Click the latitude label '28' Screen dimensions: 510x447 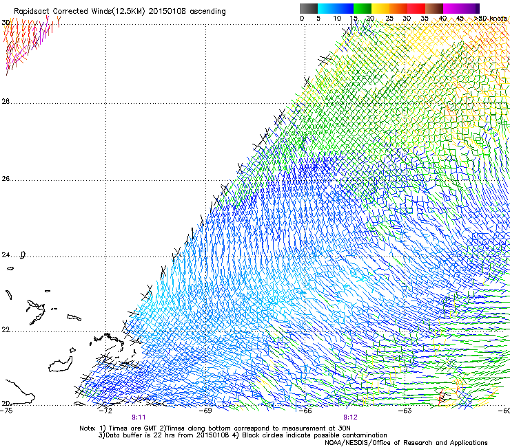(x=6, y=101)
